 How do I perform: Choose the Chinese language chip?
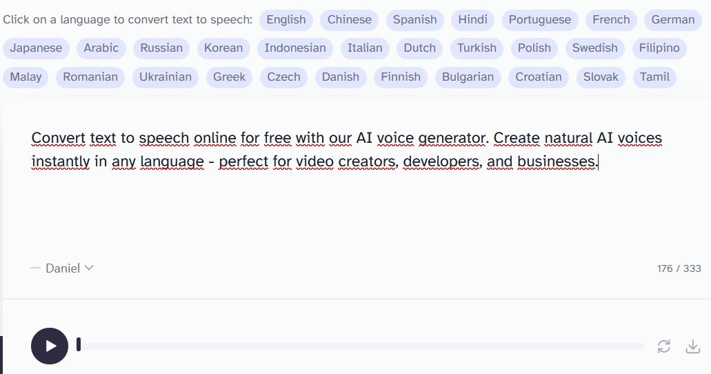(x=349, y=20)
